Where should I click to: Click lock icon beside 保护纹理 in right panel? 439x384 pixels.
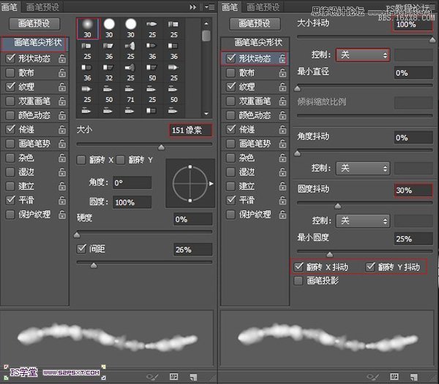282,215
